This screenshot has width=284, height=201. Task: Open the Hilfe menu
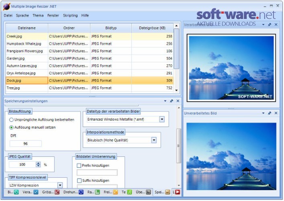pyautogui.click(x=85, y=16)
